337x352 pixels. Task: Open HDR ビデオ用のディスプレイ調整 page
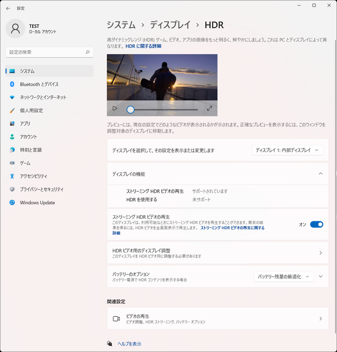click(218, 253)
